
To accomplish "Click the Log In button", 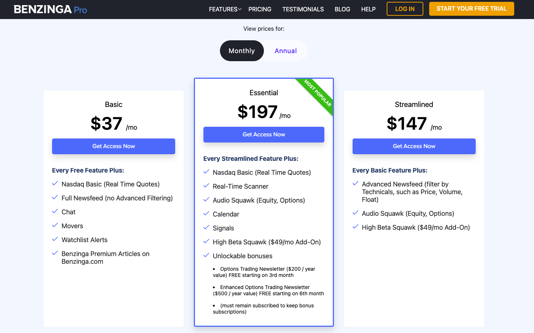I will point(405,9).
